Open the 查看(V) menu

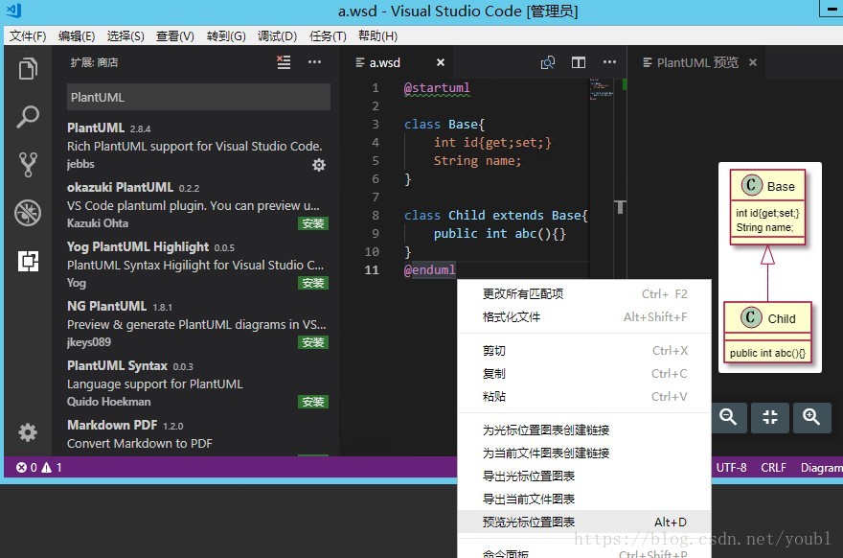pyautogui.click(x=175, y=36)
